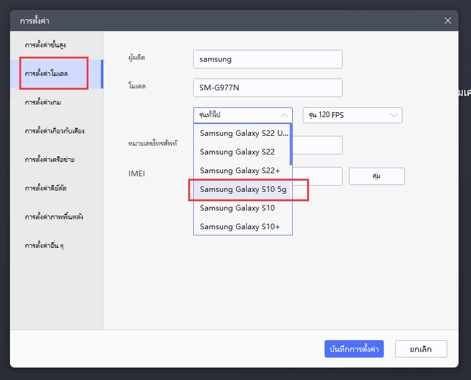Click ยกเลิก cancel button
This screenshot has width=471, height=380.
pyautogui.click(x=421, y=349)
